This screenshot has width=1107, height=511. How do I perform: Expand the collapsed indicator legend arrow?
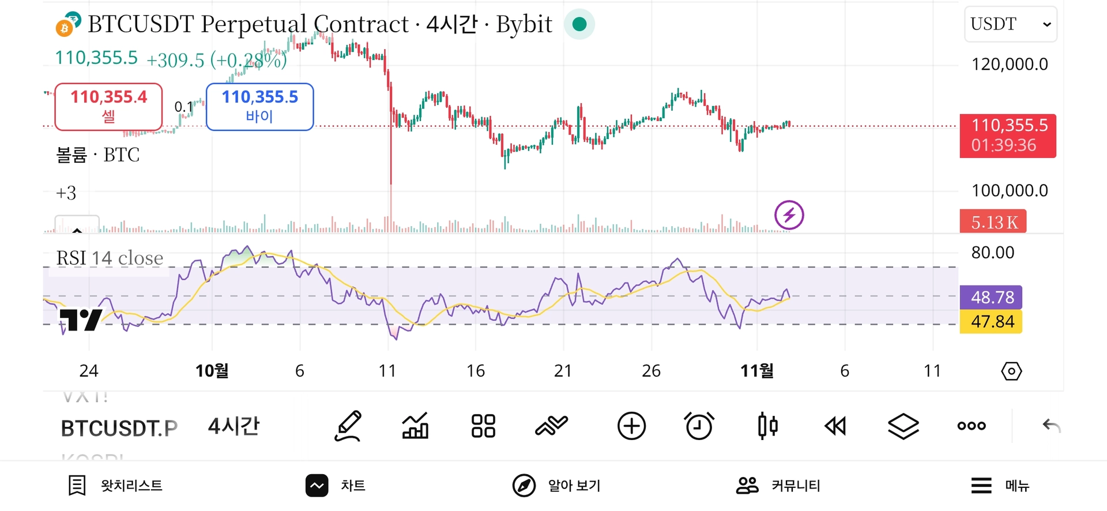coord(77,226)
